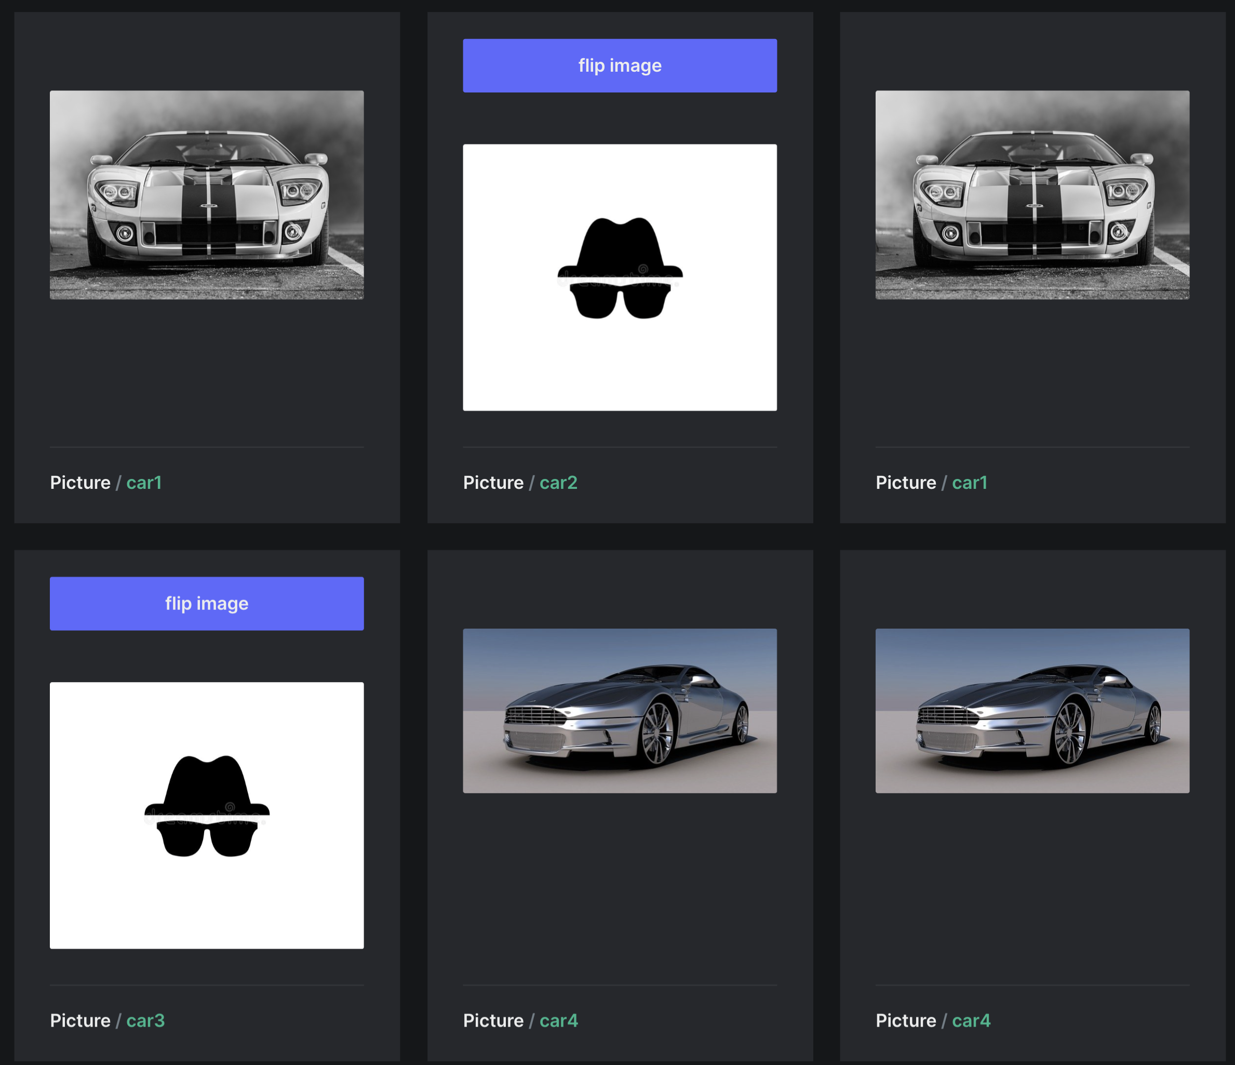The image size is (1235, 1065).
Task: Follow car4 link in the last card
Action: 971,1020
